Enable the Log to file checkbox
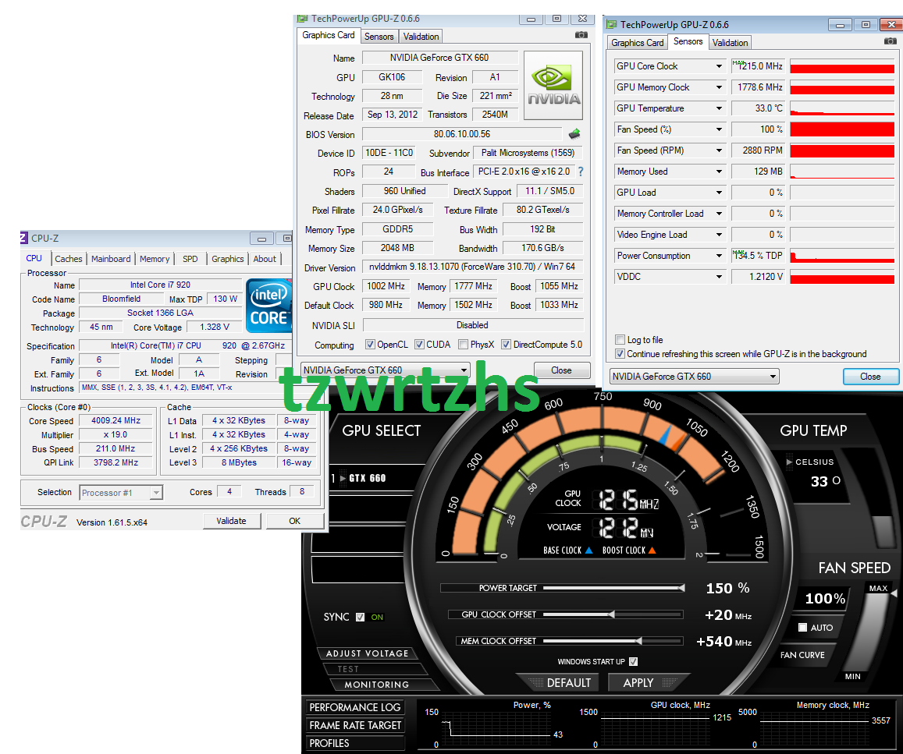Image resolution: width=903 pixels, height=754 pixels. coord(620,340)
